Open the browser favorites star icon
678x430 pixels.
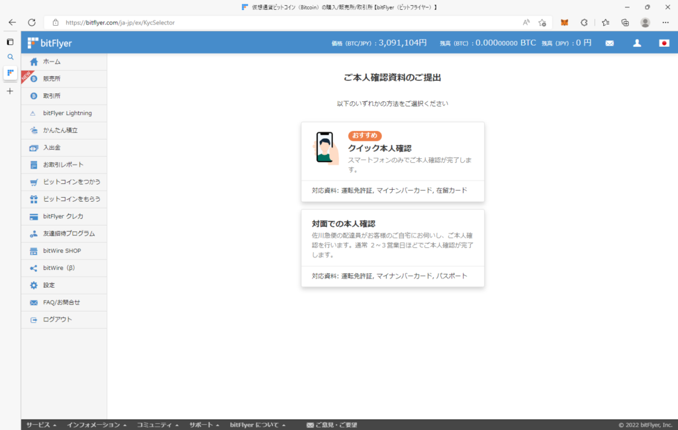point(605,22)
